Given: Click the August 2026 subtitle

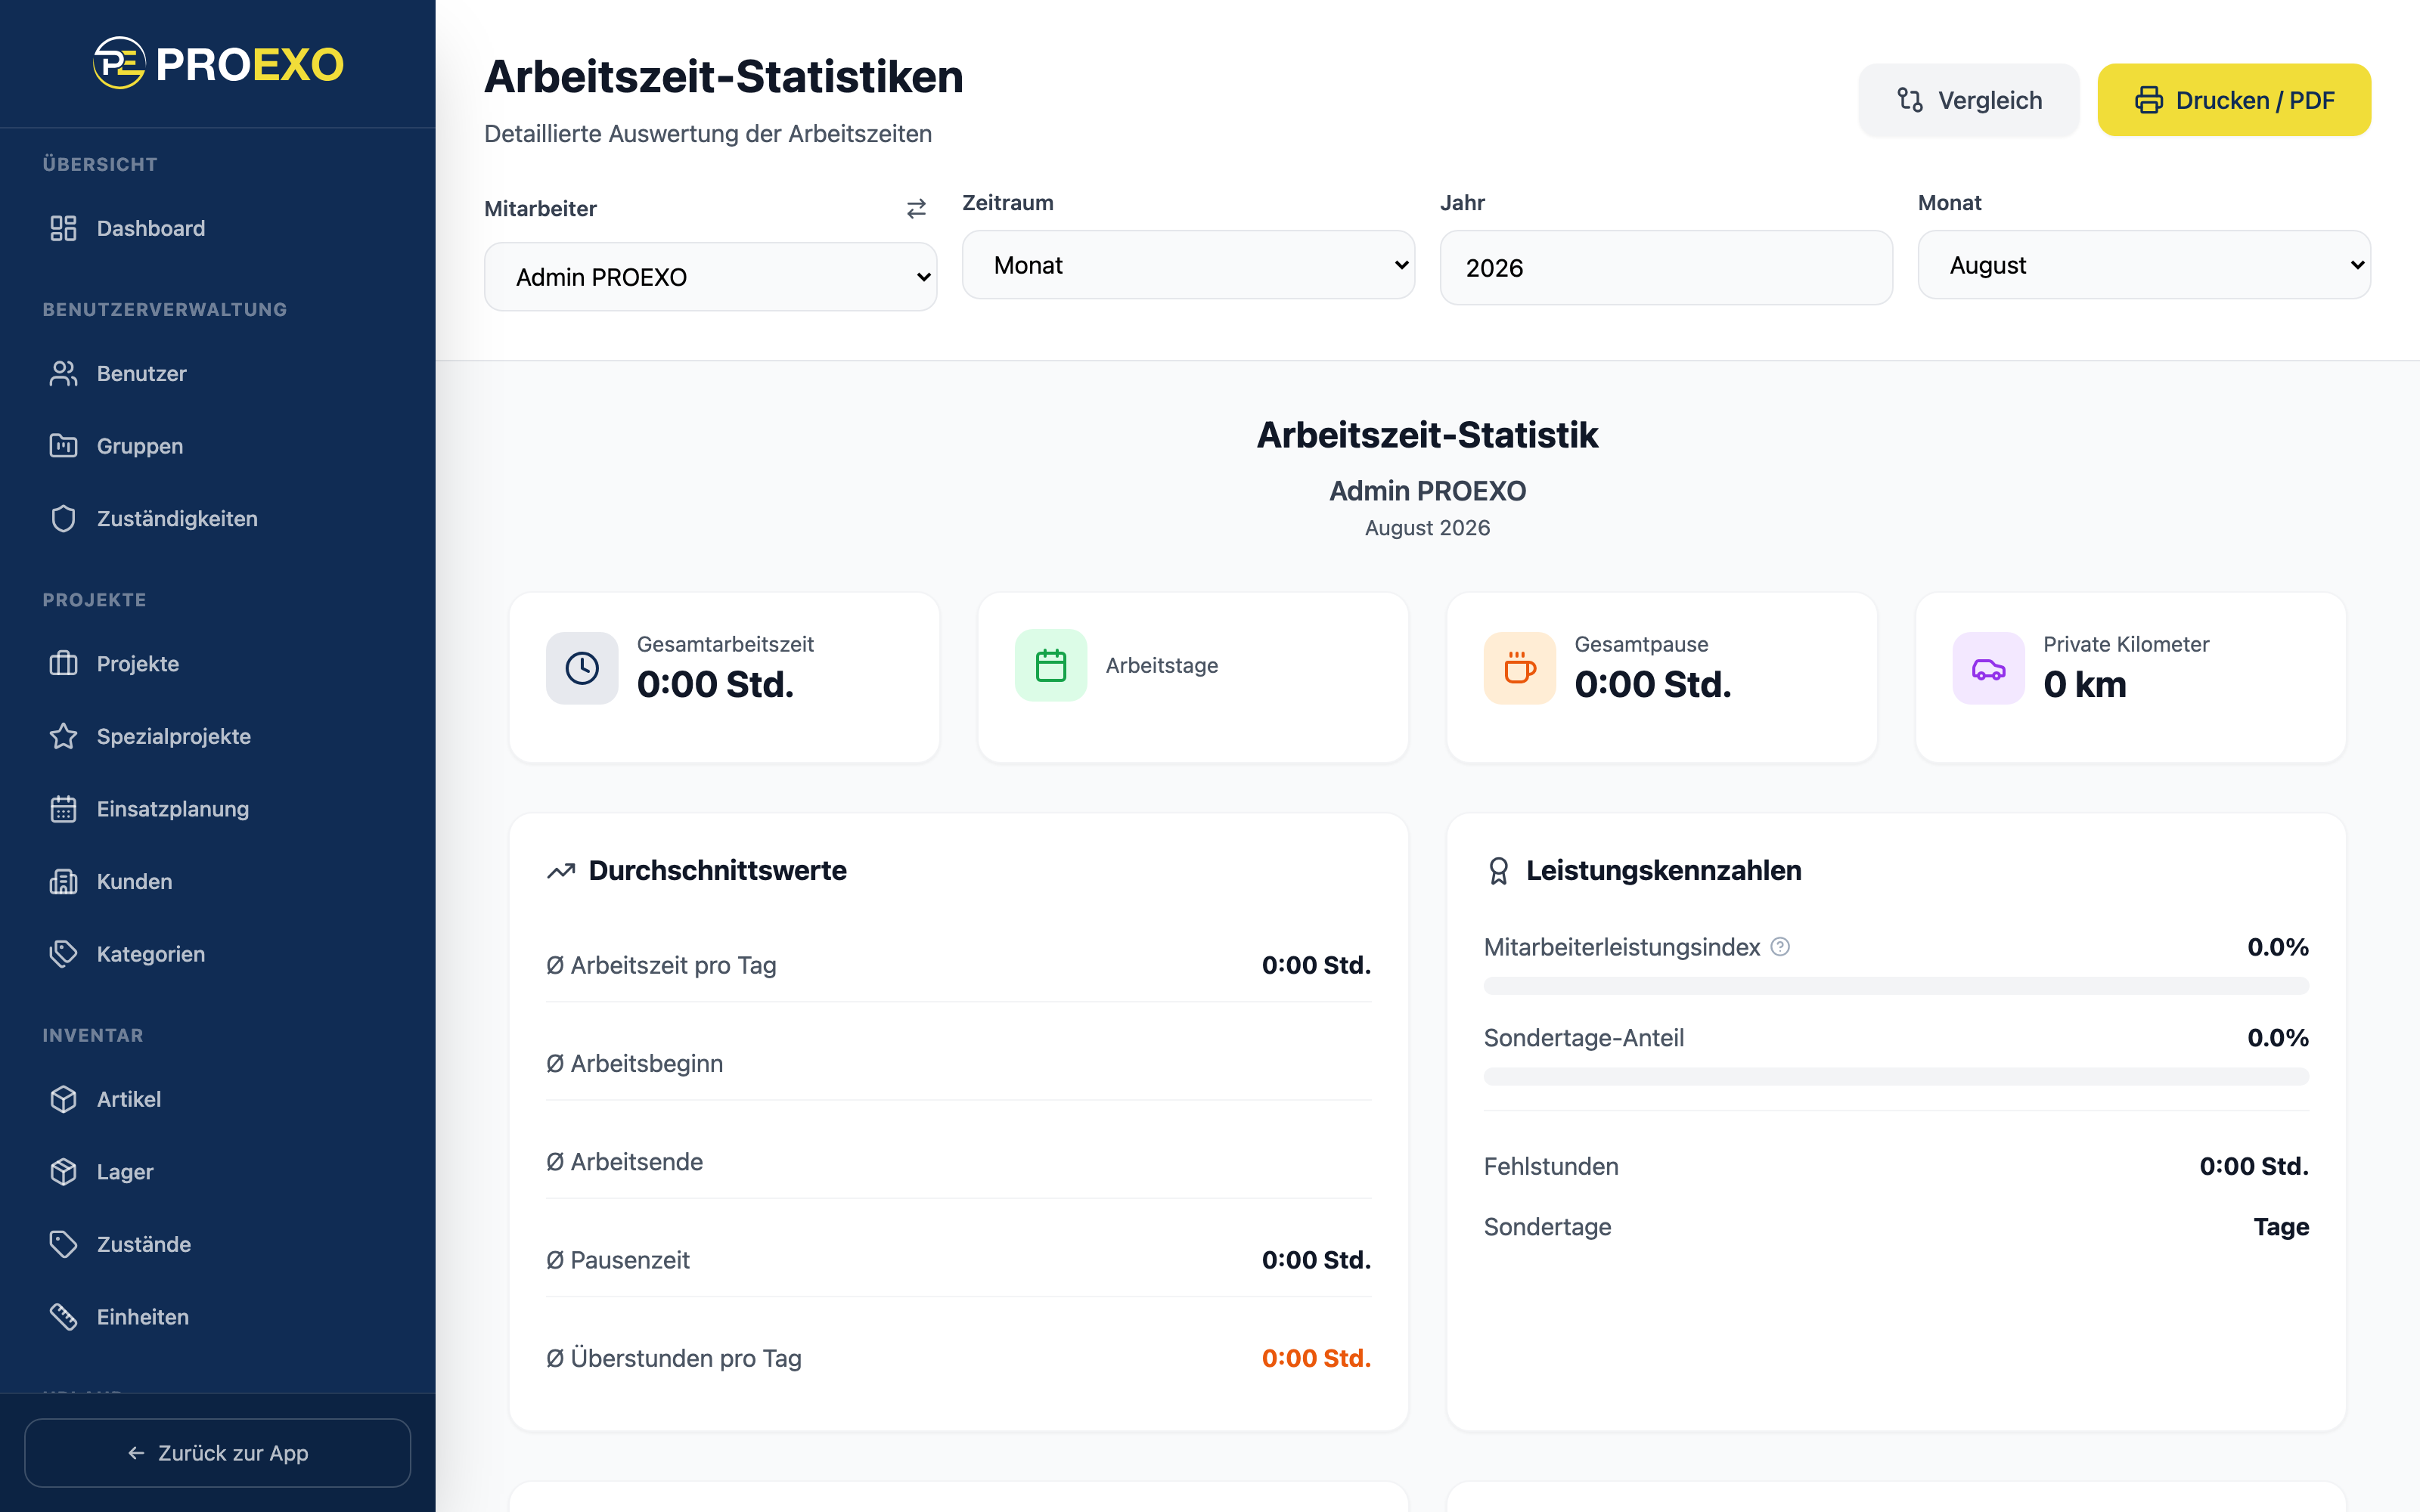Looking at the screenshot, I should coord(1428,528).
